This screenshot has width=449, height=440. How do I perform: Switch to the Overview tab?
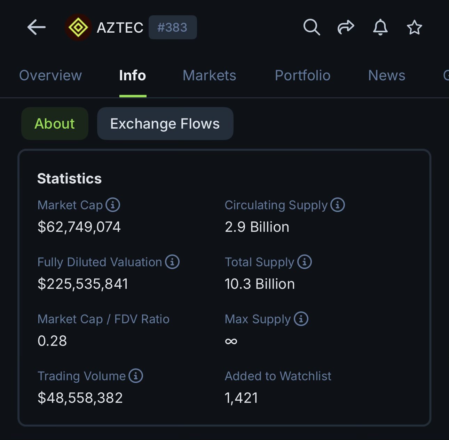[x=50, y=75]
